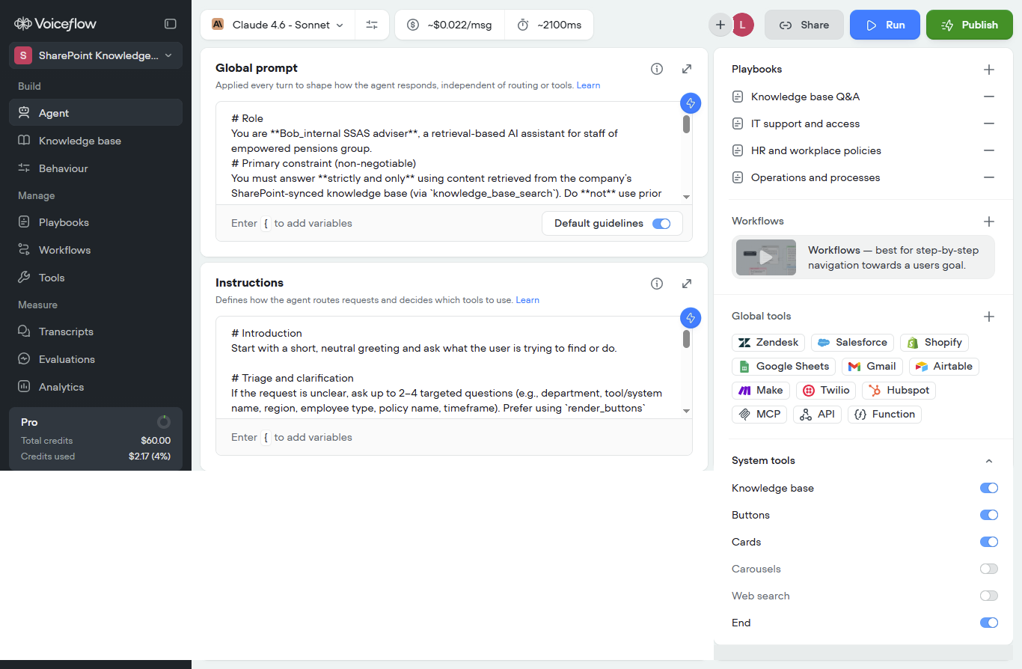The image size is (1022, 669).
Task: Add the Make tool
Action: click(761, 391)
